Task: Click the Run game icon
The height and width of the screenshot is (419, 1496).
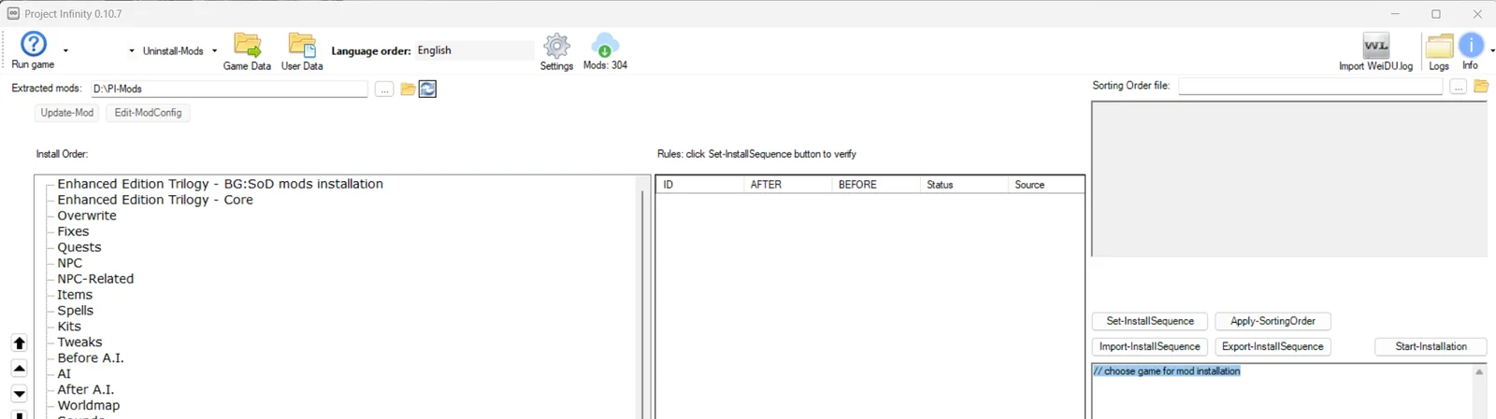Action: (x=34, y=44)
